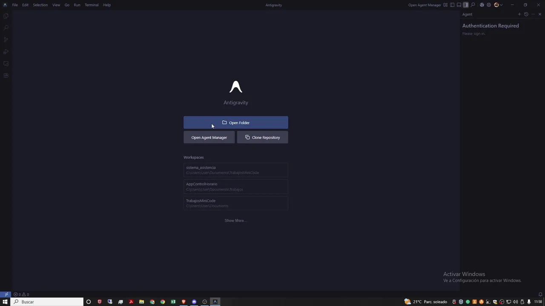Open Source Control view in activity bar
This screenshot has width=545, height=306.
click(6, 40)
